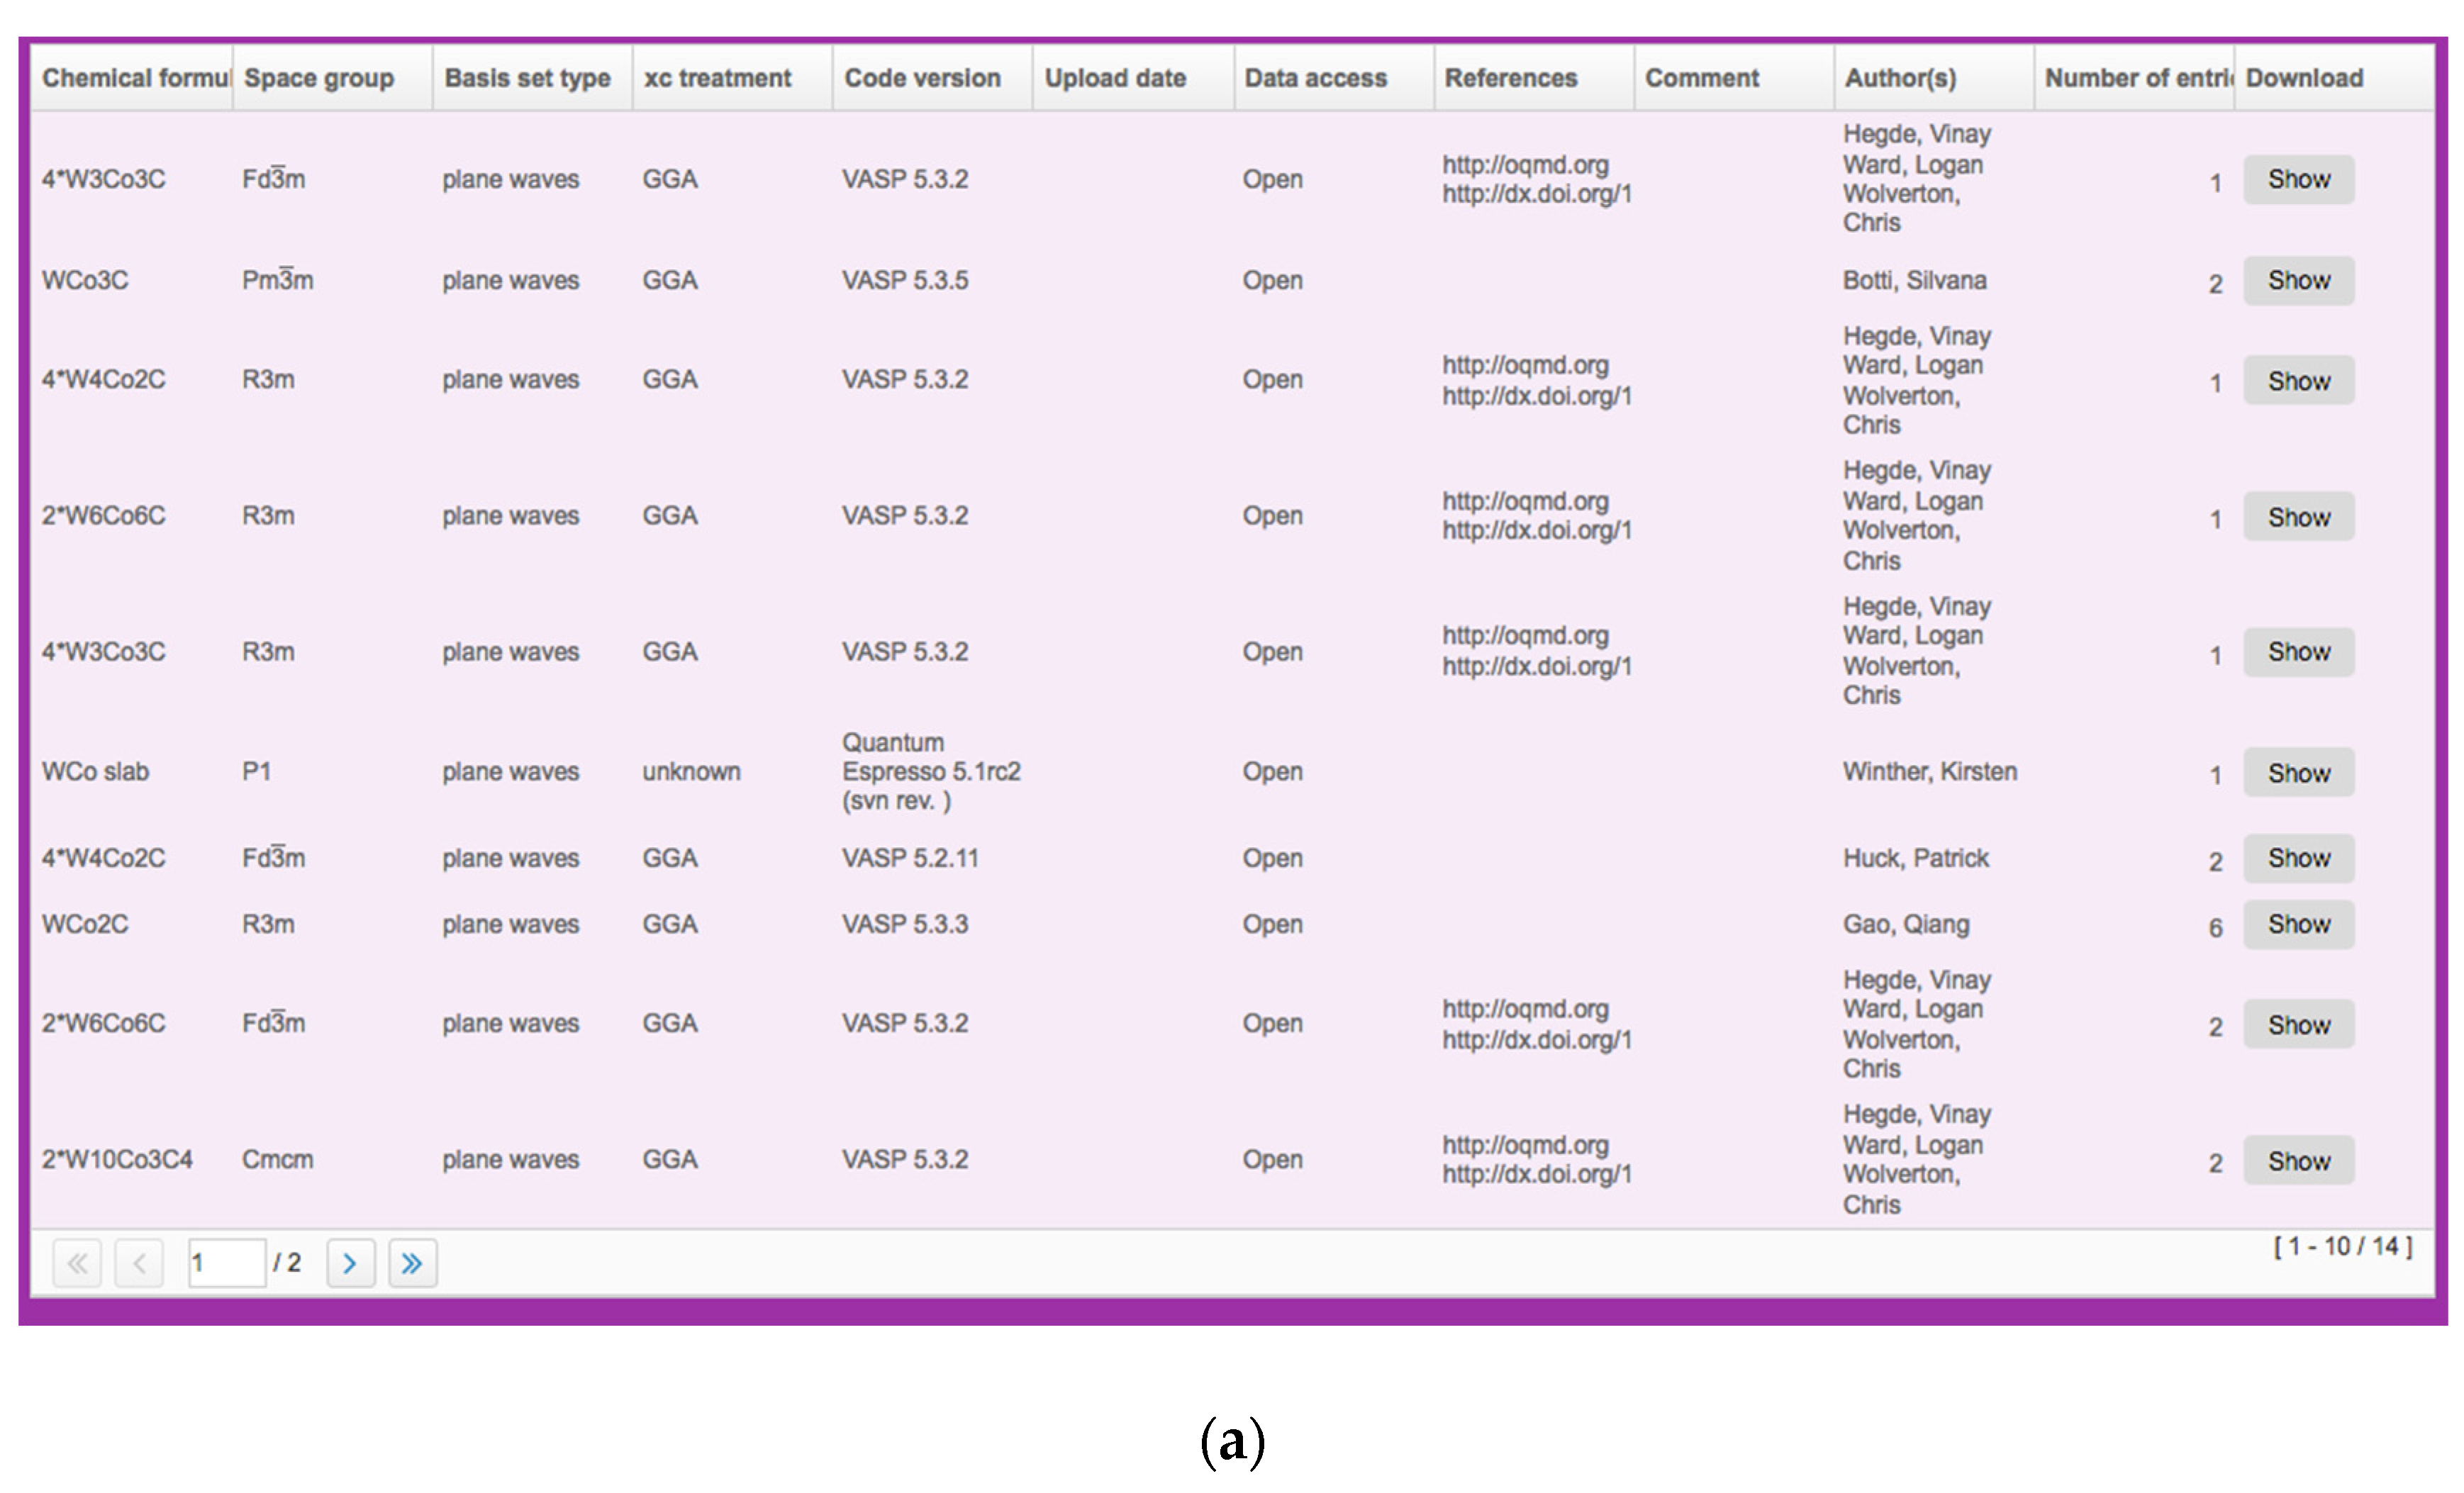The image size is (2464, 1493).
Task: Click the Code version column header
Action: (922, 78)
